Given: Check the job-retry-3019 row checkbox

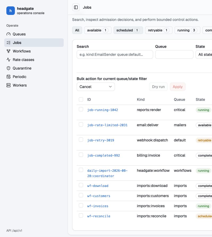Looking at the screenshot, I should point(81,140).
